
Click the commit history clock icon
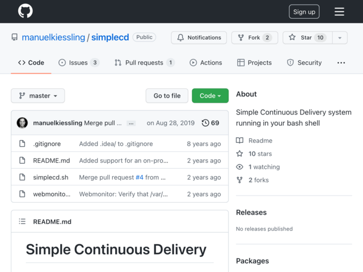(x=205, y=123)
